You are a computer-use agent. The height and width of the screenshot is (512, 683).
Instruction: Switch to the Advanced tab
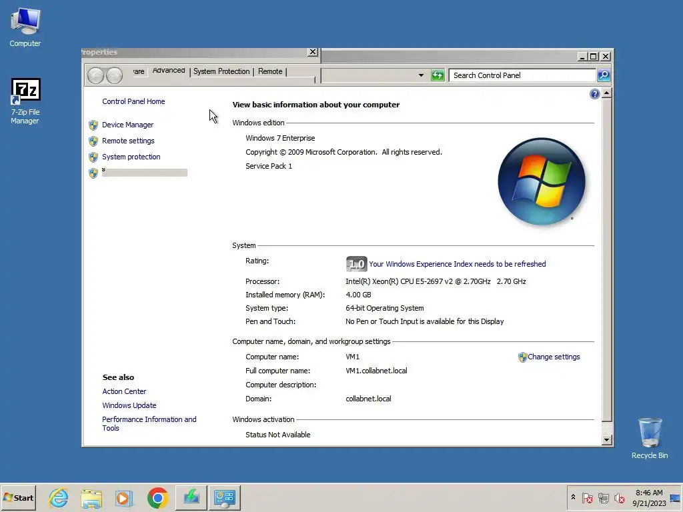click(169, 71)
